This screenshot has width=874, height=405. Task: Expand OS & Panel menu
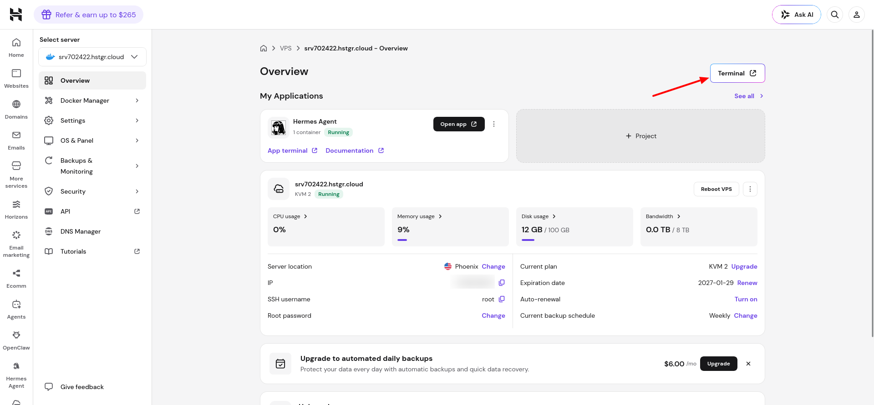coord(92,140)
